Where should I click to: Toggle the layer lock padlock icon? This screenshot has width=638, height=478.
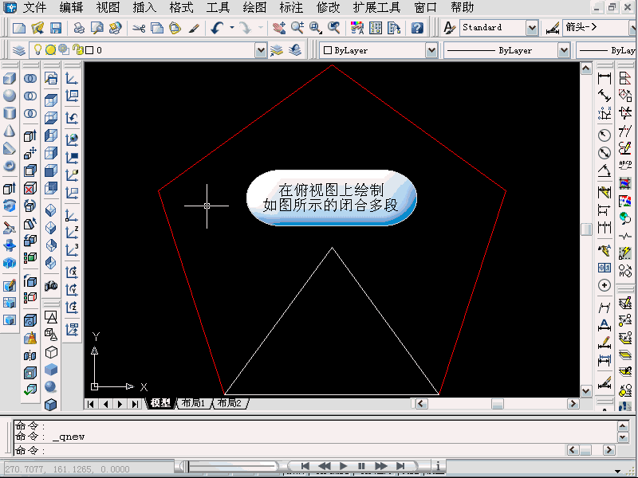77,50
